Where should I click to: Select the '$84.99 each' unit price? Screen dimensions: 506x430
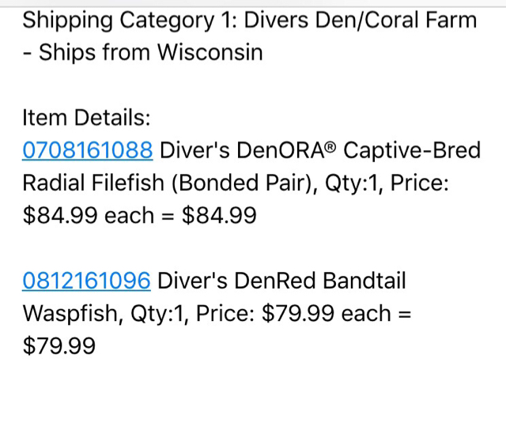coord(89,216)
